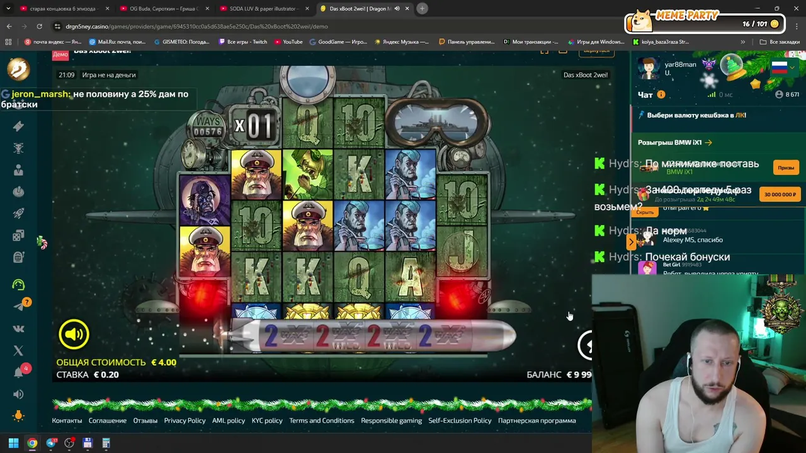Open the Все закладки folder
806x453 pixels.
point(780,42)
